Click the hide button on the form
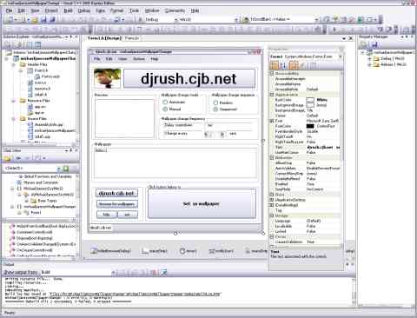 [107, 215]
